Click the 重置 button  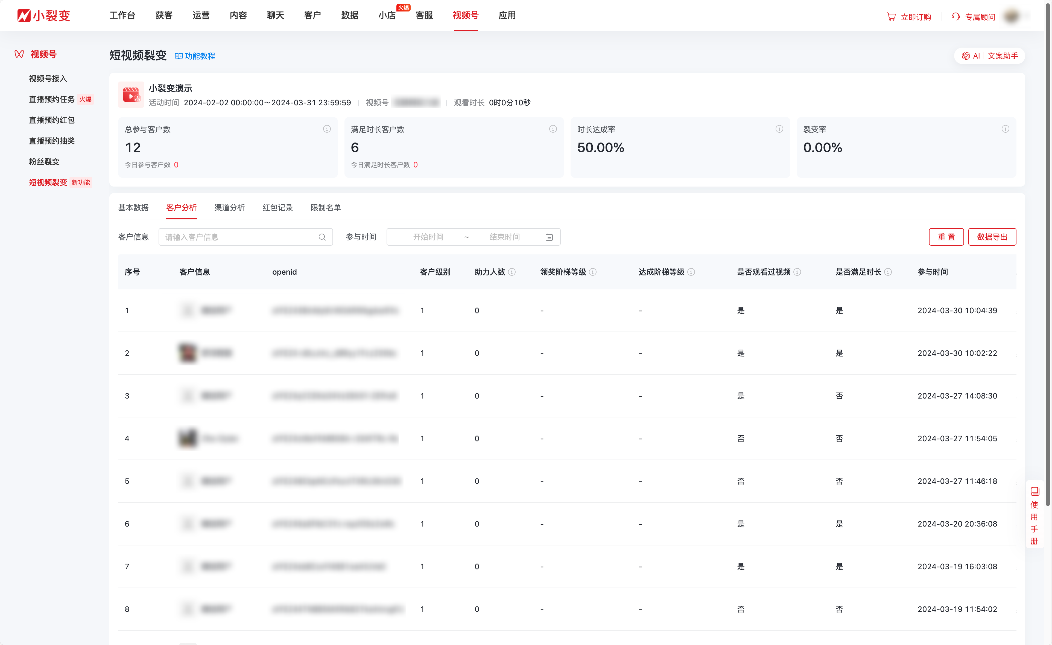(946, 237)
